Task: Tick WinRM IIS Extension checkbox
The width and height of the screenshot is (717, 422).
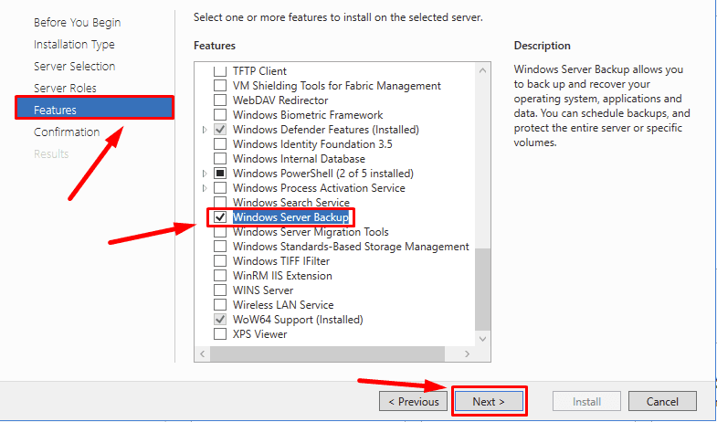Action: click(x=220, y=276)
